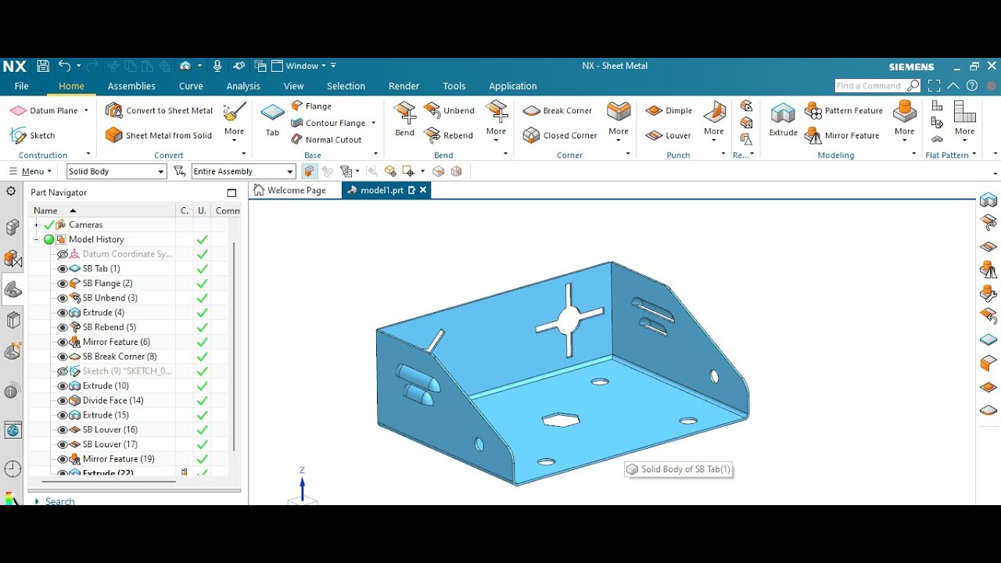Select the Tab base feature
This screenshot has height=563, width=1001.
pos(272,120)
